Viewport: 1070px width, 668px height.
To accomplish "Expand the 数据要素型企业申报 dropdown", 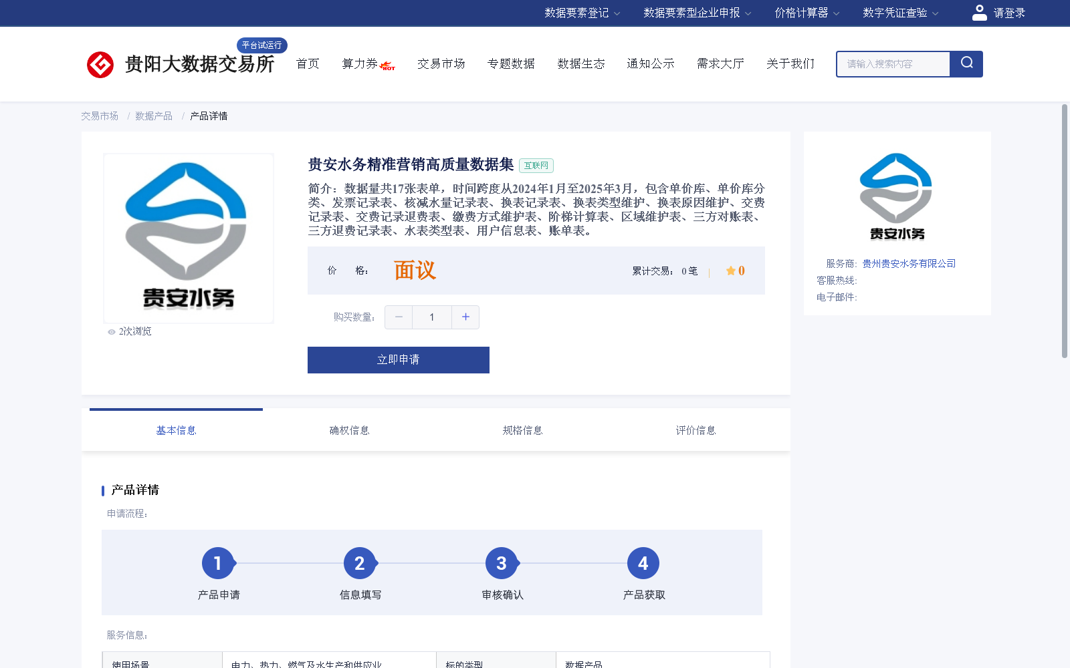I will (x=698, y=13).
